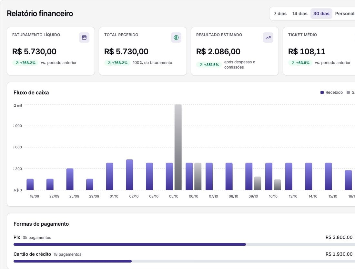
Task: Click the 100% do faturamento text
Action: coord(152,63)
